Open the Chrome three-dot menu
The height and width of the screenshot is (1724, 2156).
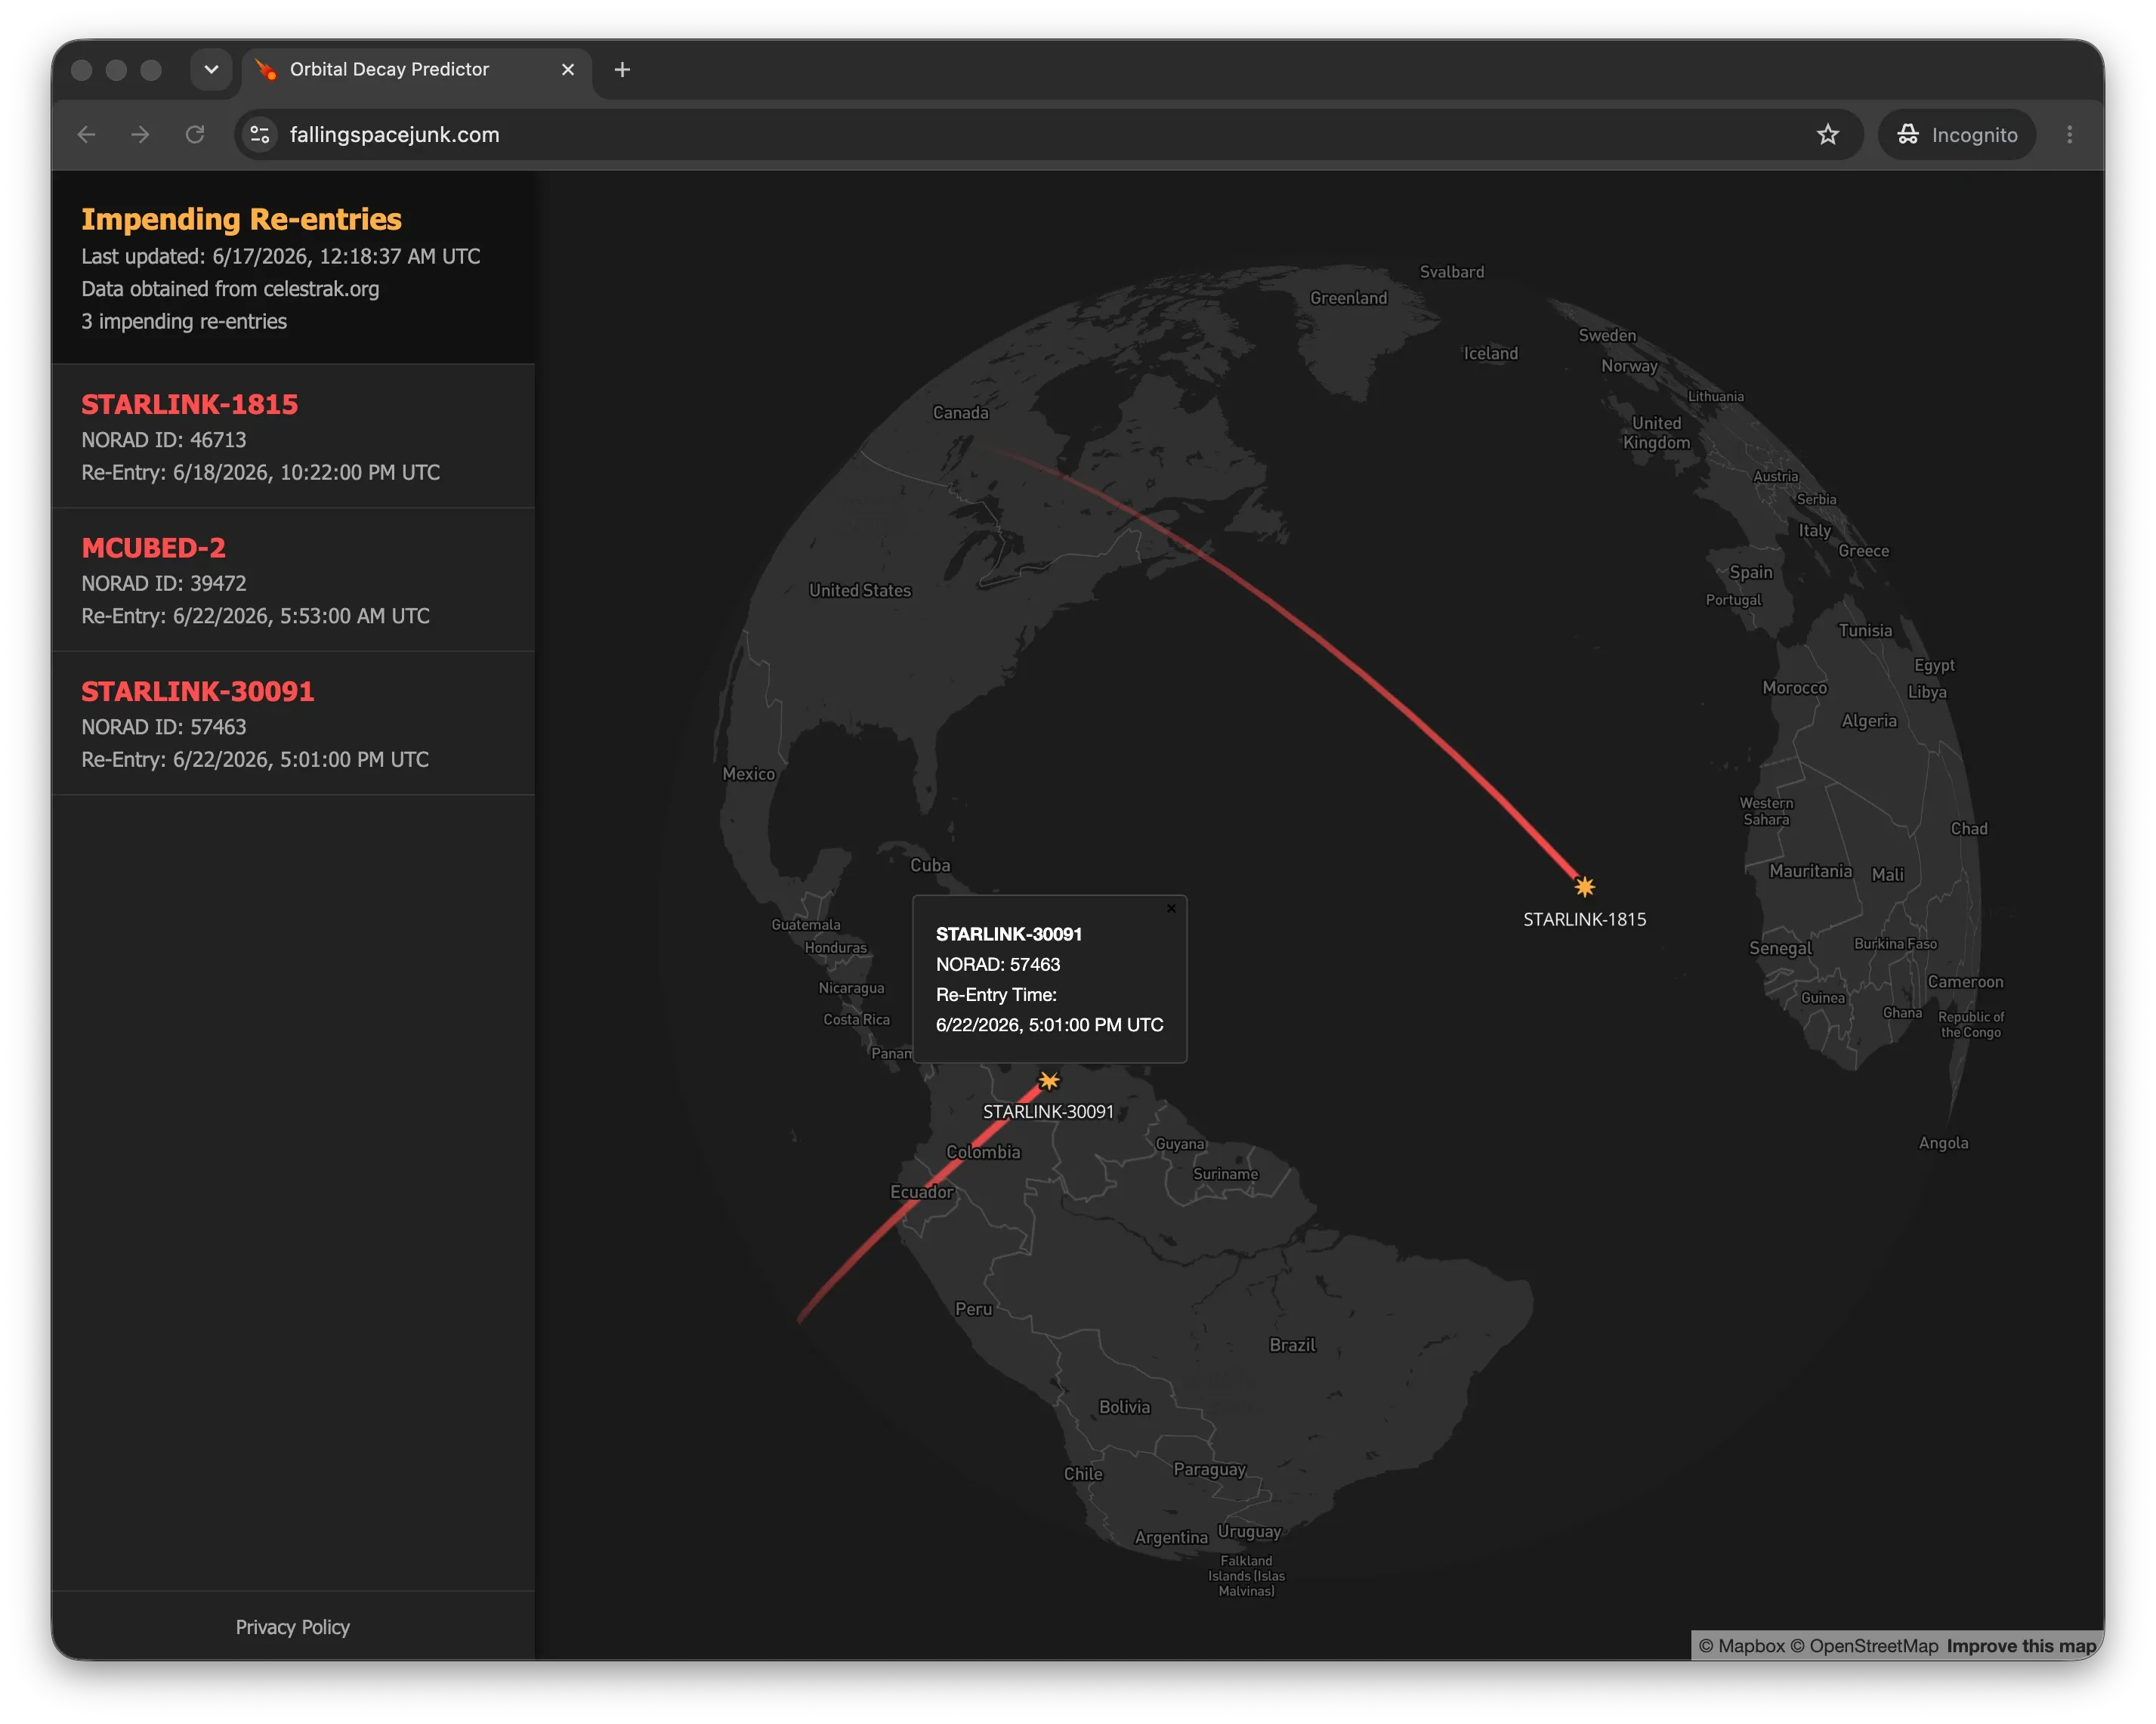click(2069, 135)
